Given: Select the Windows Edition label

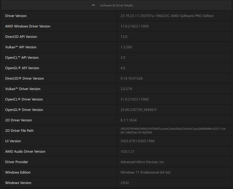Looking at the screenshot, I should coord(18,172).
